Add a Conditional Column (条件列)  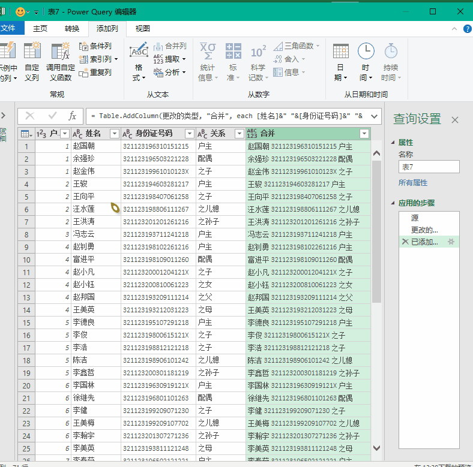point(95,46)
